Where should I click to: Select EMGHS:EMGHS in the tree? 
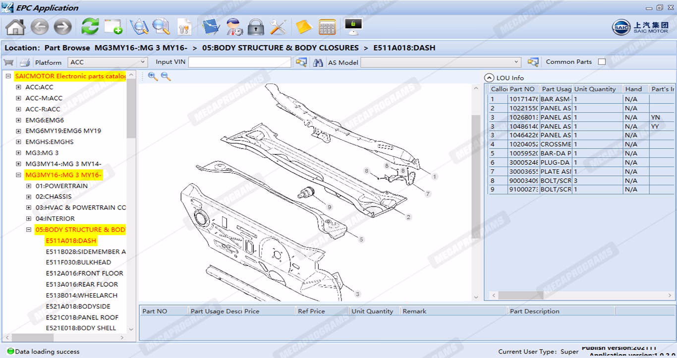[50, 142]
